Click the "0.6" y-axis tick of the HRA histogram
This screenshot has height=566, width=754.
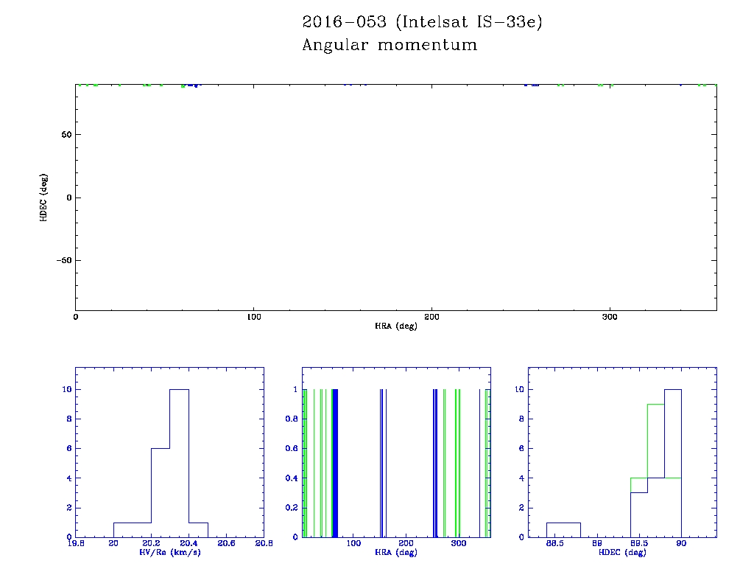click(x=292, y=449)
